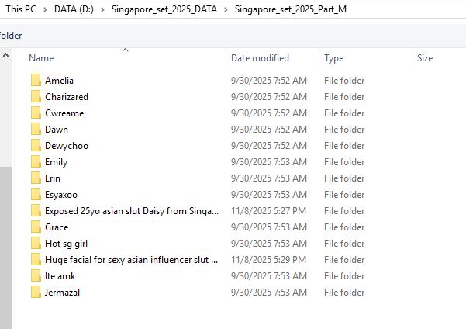Click the Hot sg girl folder name
The height and width of the screenshot is (329, 466).
66,244
